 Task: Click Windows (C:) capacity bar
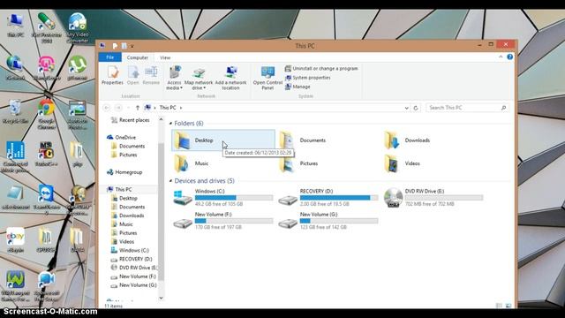click(x=234, y=198)
